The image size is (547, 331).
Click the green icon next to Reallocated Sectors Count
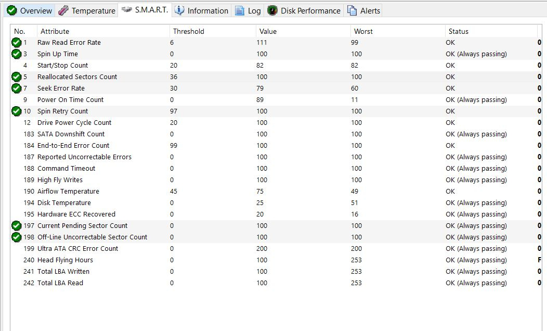[16, 77]
